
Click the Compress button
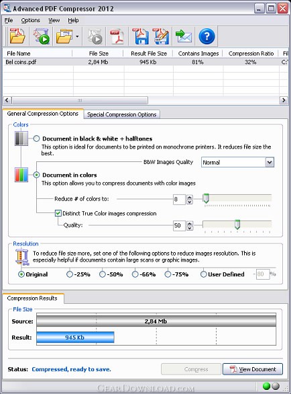(191, 369)
